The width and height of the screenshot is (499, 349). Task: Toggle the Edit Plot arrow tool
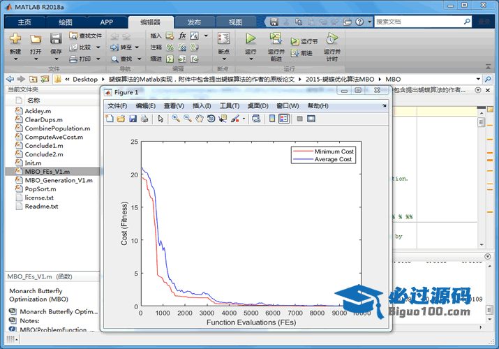click(161, 119)
